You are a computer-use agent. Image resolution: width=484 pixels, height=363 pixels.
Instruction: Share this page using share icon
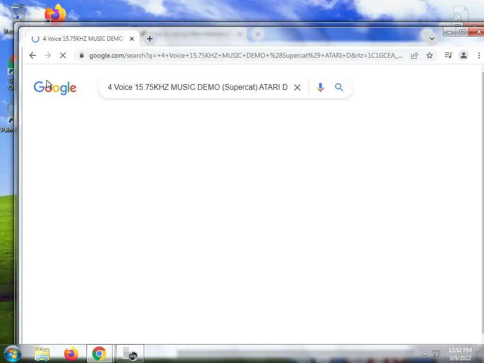(x=415, y=56)
